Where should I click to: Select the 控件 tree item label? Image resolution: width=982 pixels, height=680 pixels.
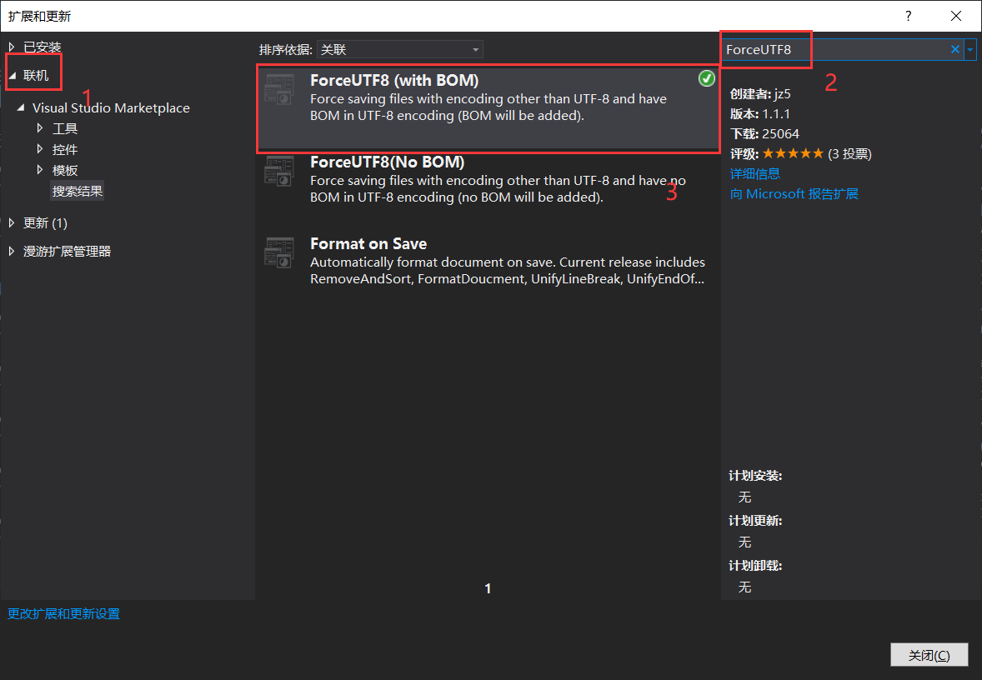[65, 149]
